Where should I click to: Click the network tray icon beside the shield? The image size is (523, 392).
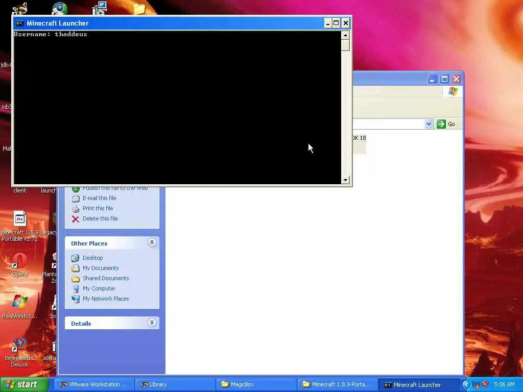point(476,385)
